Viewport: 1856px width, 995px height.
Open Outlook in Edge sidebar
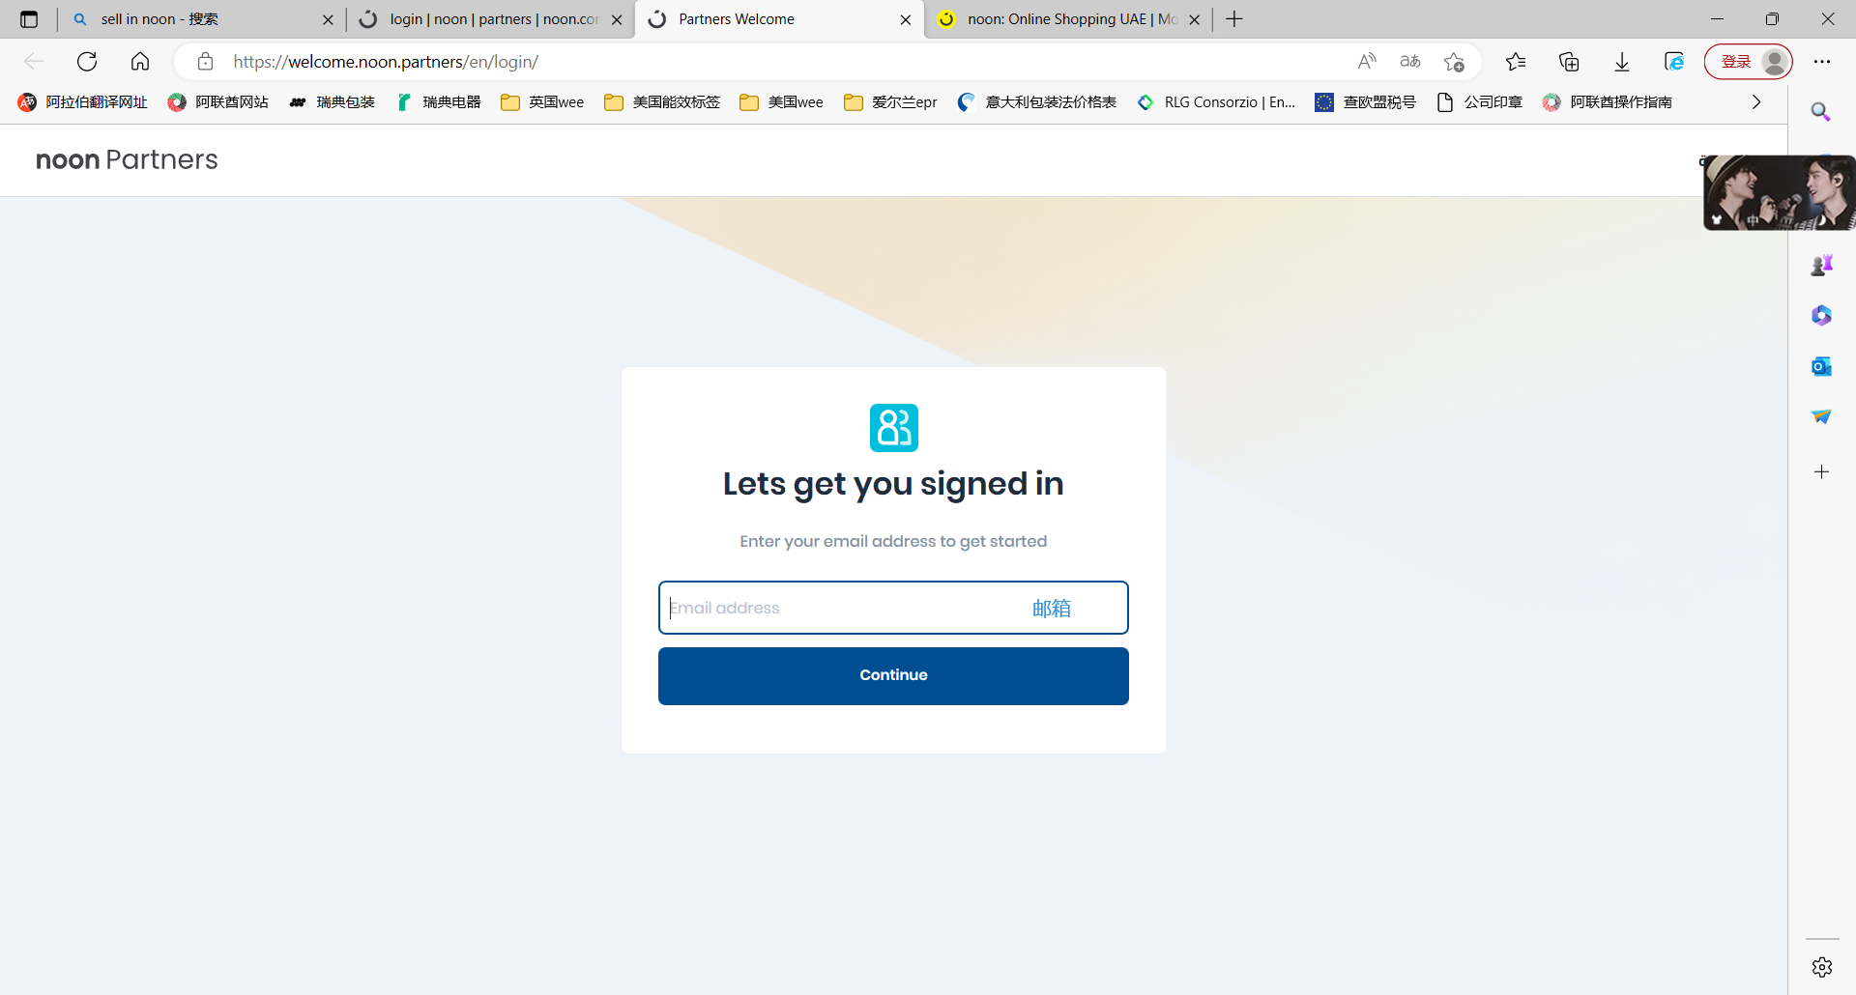[1821, 366]
